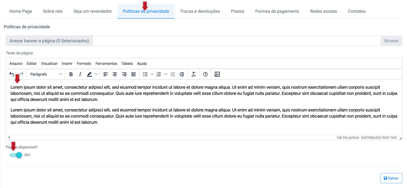Go to the Formas de pagamento tab
The image size is (407, 188).
[x=277, y=11]
